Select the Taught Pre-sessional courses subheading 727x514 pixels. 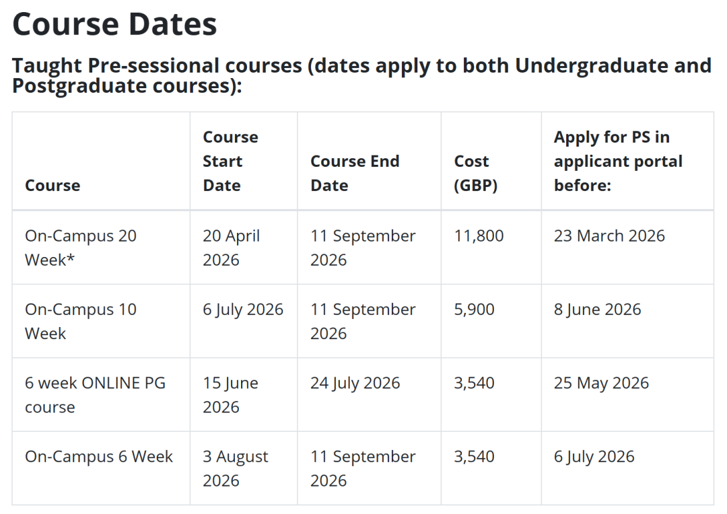[x=361, y=75]
